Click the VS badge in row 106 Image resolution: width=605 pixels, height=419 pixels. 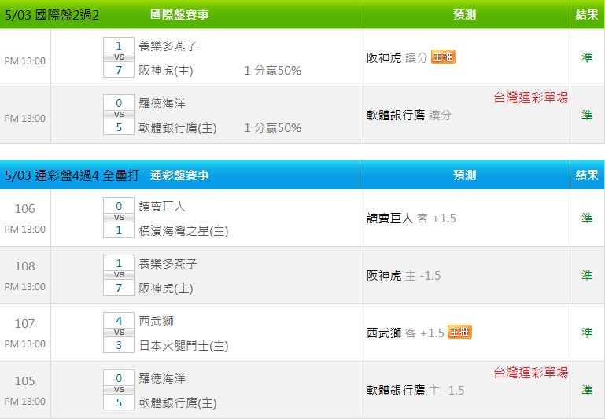[119, 218]
